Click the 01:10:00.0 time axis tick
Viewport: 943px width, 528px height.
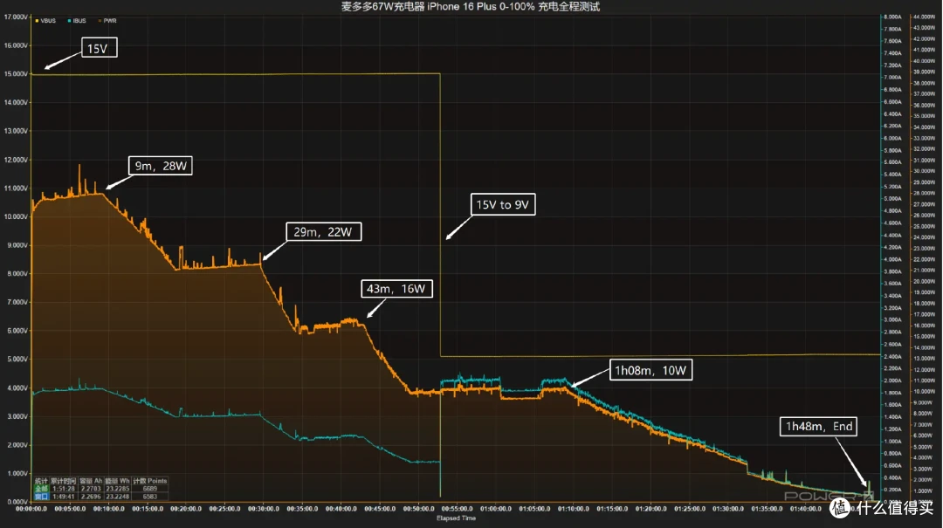(x=573, y=509)
